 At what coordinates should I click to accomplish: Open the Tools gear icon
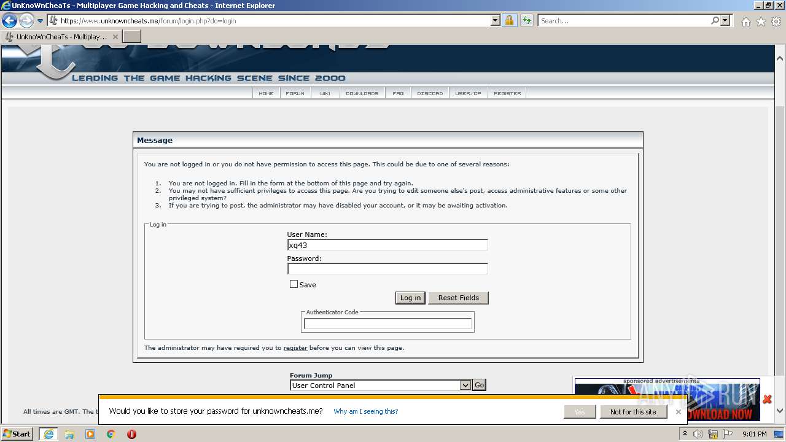coord(776,21)
